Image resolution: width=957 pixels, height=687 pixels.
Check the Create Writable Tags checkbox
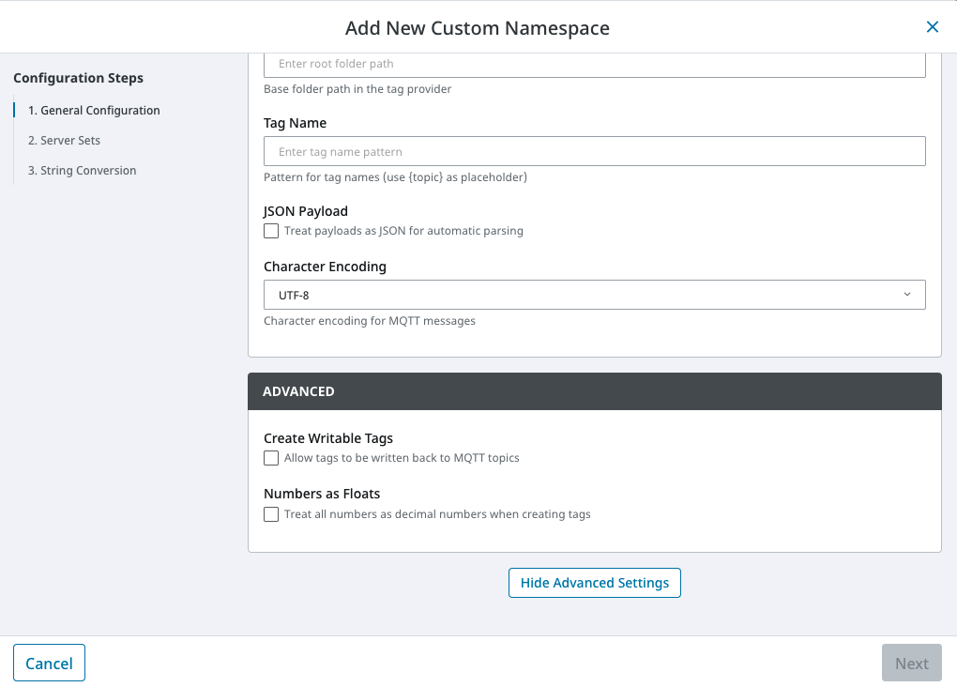tap(271, 458)
